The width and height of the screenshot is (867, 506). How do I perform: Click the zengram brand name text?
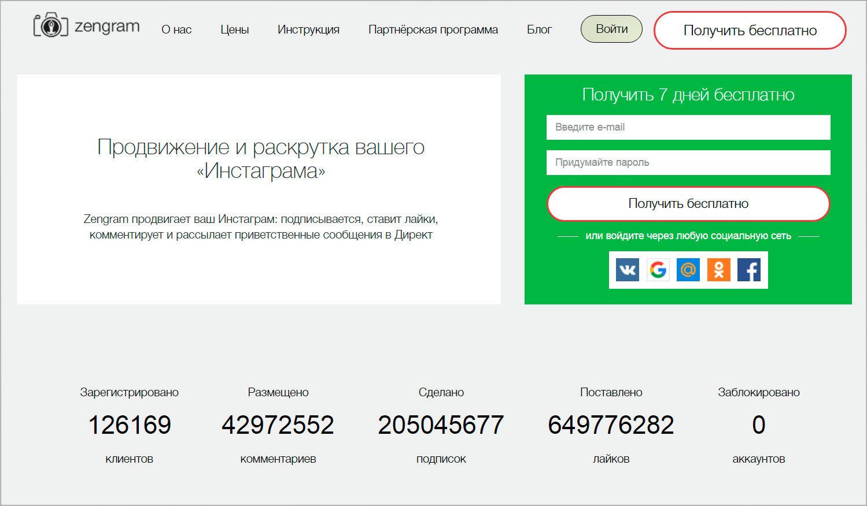tap(107, 27)
